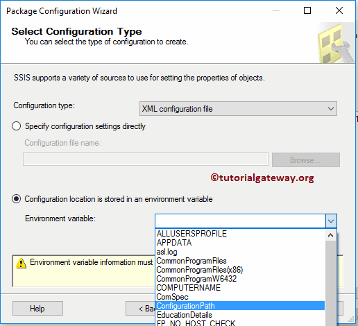Select CommonProgramW6432 entry
358x326 pixels.
point(240,279)
